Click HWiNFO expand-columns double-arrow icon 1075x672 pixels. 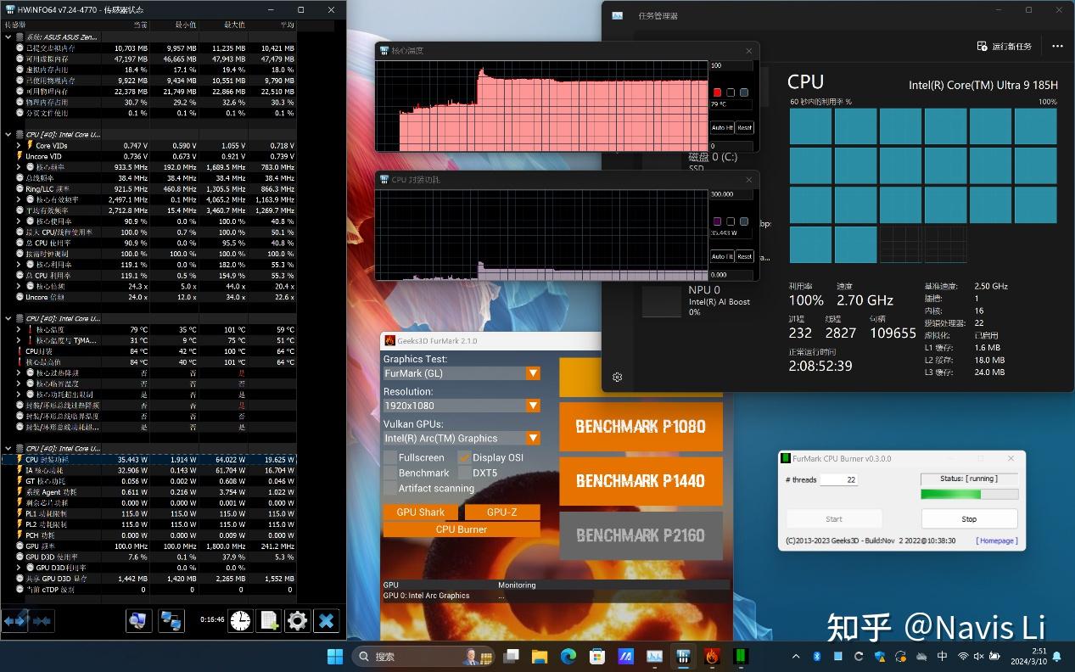[14, 621]
